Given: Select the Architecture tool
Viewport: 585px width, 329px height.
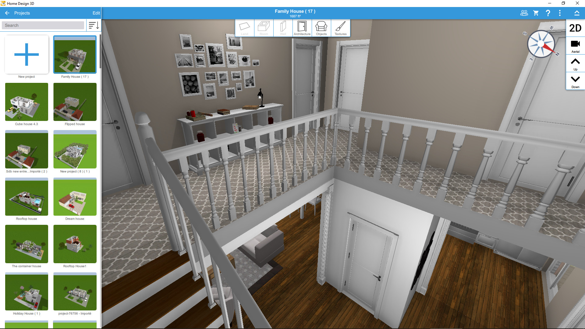Looking at the screenshot, I should pos(302,28).
